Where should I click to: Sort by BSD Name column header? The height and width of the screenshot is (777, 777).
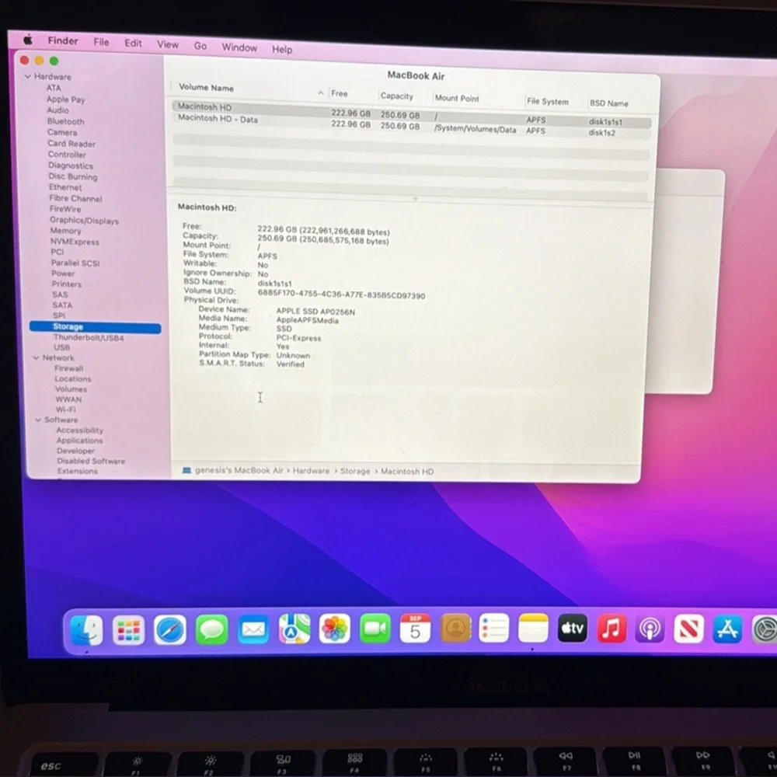point(608,103)
